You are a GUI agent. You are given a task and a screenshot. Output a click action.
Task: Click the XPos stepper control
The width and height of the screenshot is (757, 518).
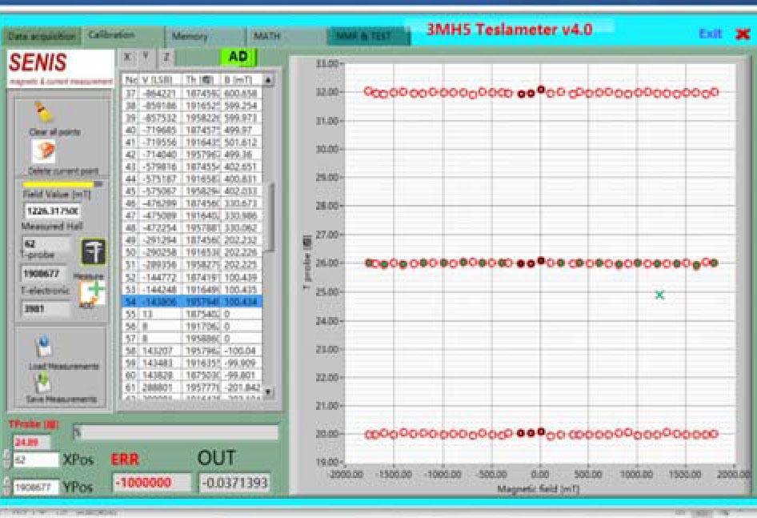click(6, 460)
